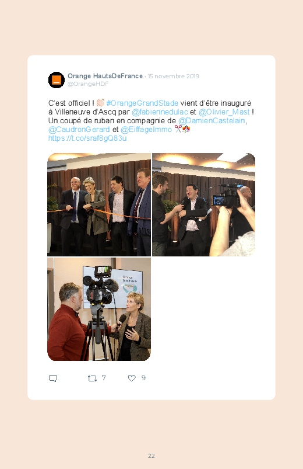Viewport: 303px width, 469px height.
Task: Click the retweet arrows icon
Action: (x=92, y=378)
